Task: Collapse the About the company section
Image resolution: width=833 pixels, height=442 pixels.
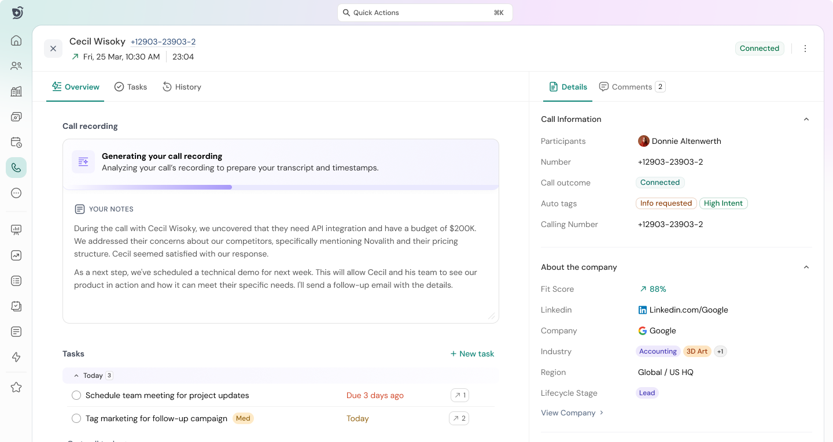Action: (806, 267)
